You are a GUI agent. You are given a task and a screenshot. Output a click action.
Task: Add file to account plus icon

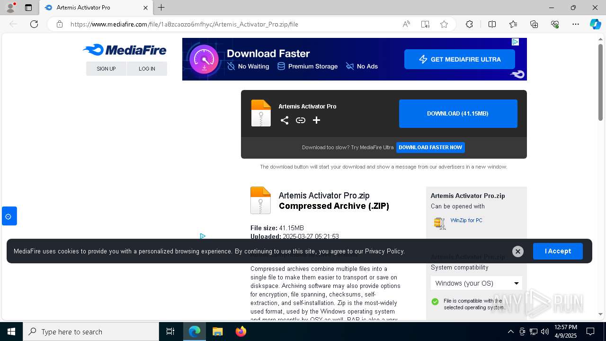point(317,120)
